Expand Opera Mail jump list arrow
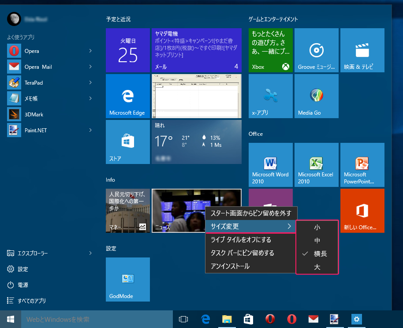 click(x=90, y=67)
